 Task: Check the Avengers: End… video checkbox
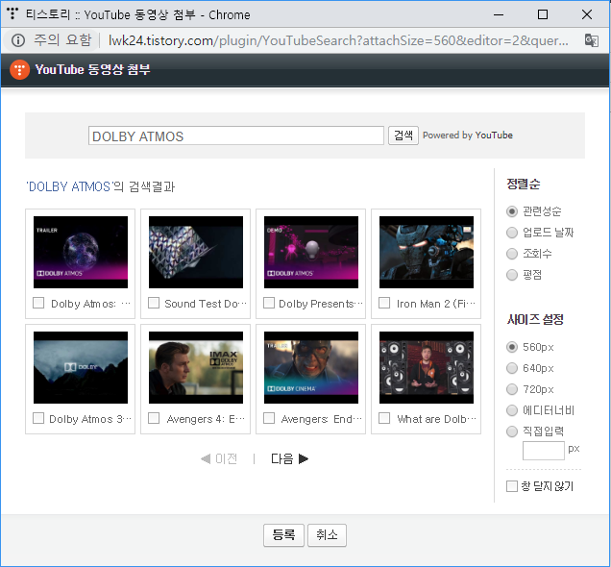pos(269,418)
